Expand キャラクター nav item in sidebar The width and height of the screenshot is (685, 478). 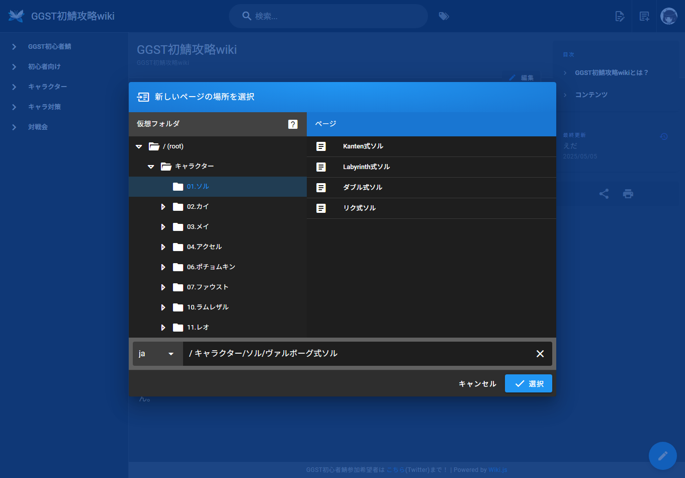(x=14, y=87)
